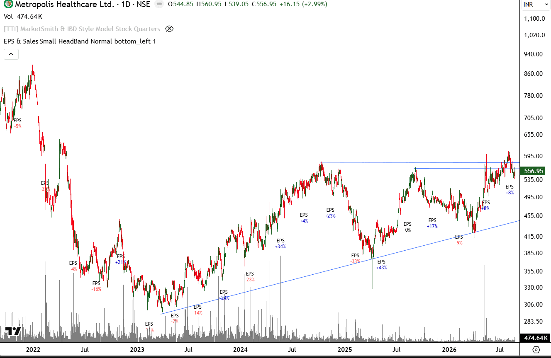Click the 1,020.0 price axis label
The width and height of the screenshot is (551, 358).
[x=534, y=35]
